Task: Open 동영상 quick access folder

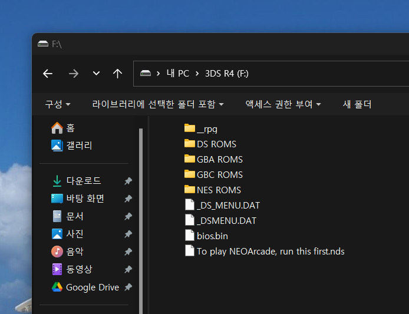Action: click(72, 269)
